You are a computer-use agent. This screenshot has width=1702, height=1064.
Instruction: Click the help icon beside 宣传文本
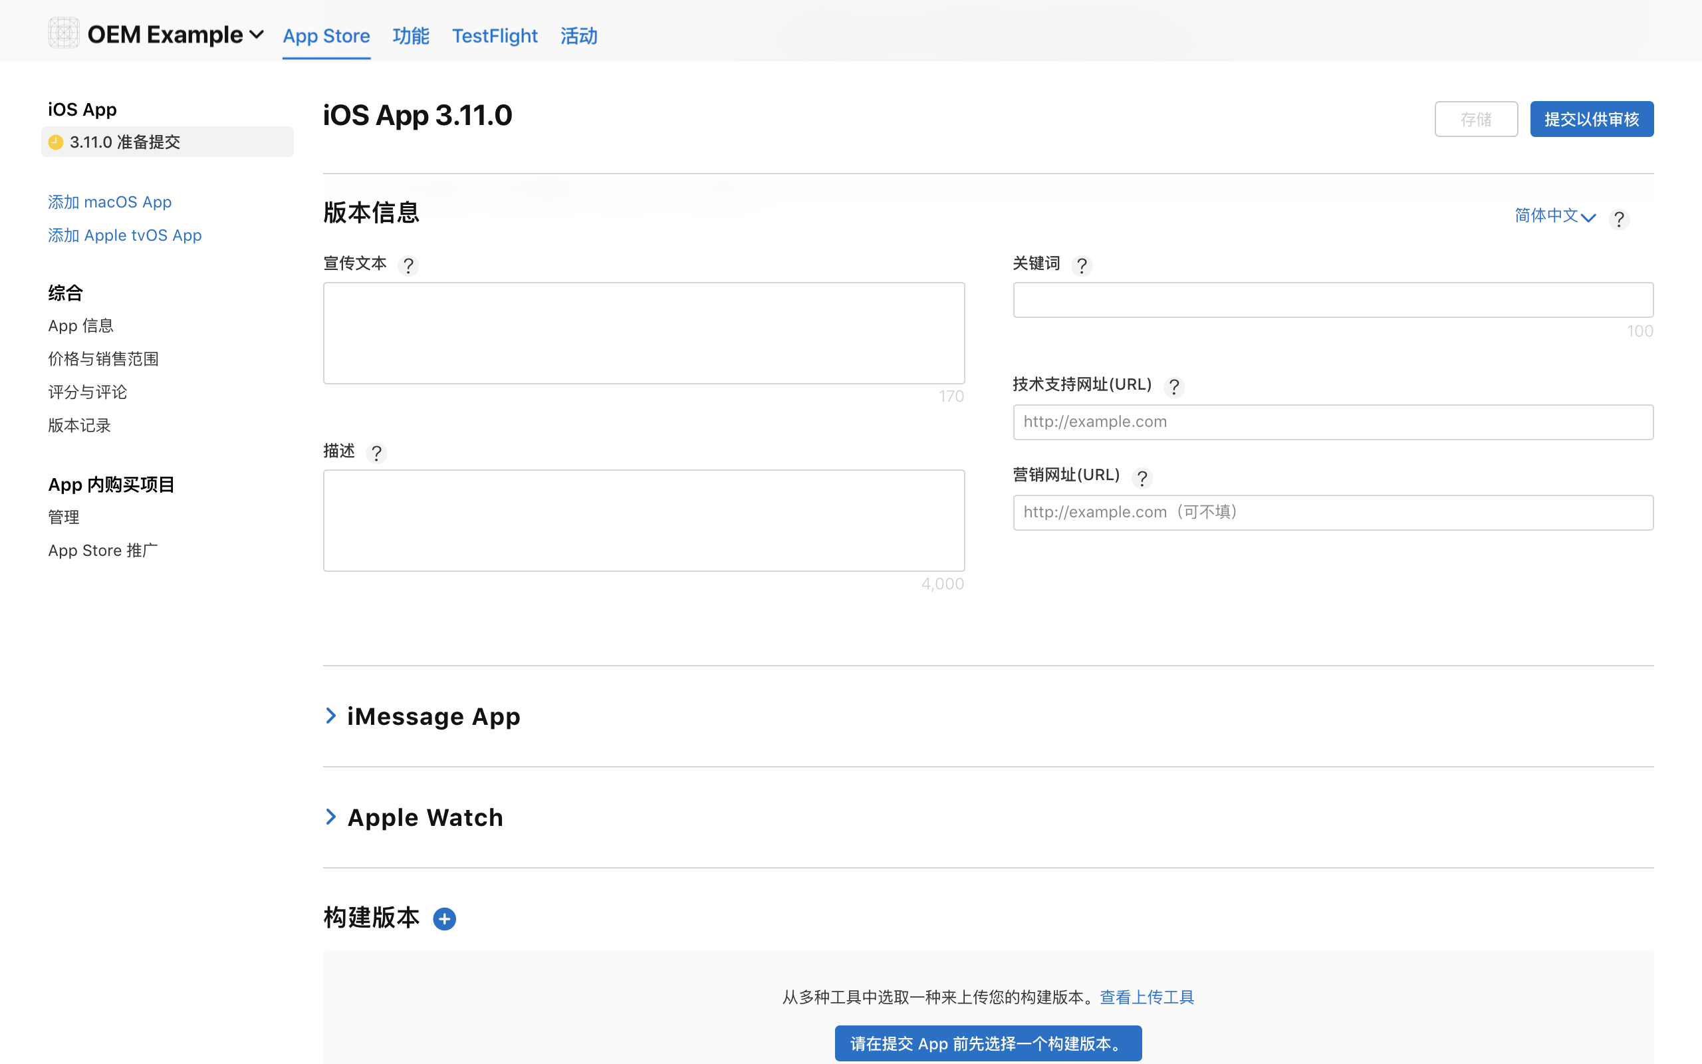(x=408, y=266)
